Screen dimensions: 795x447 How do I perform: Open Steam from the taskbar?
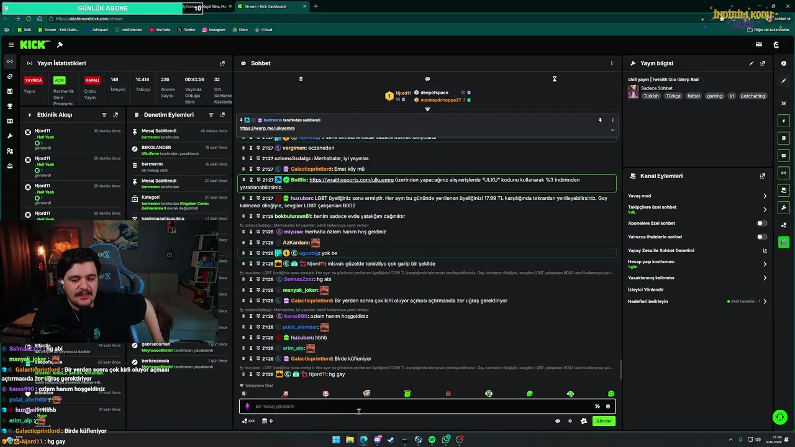pos(391,440)
